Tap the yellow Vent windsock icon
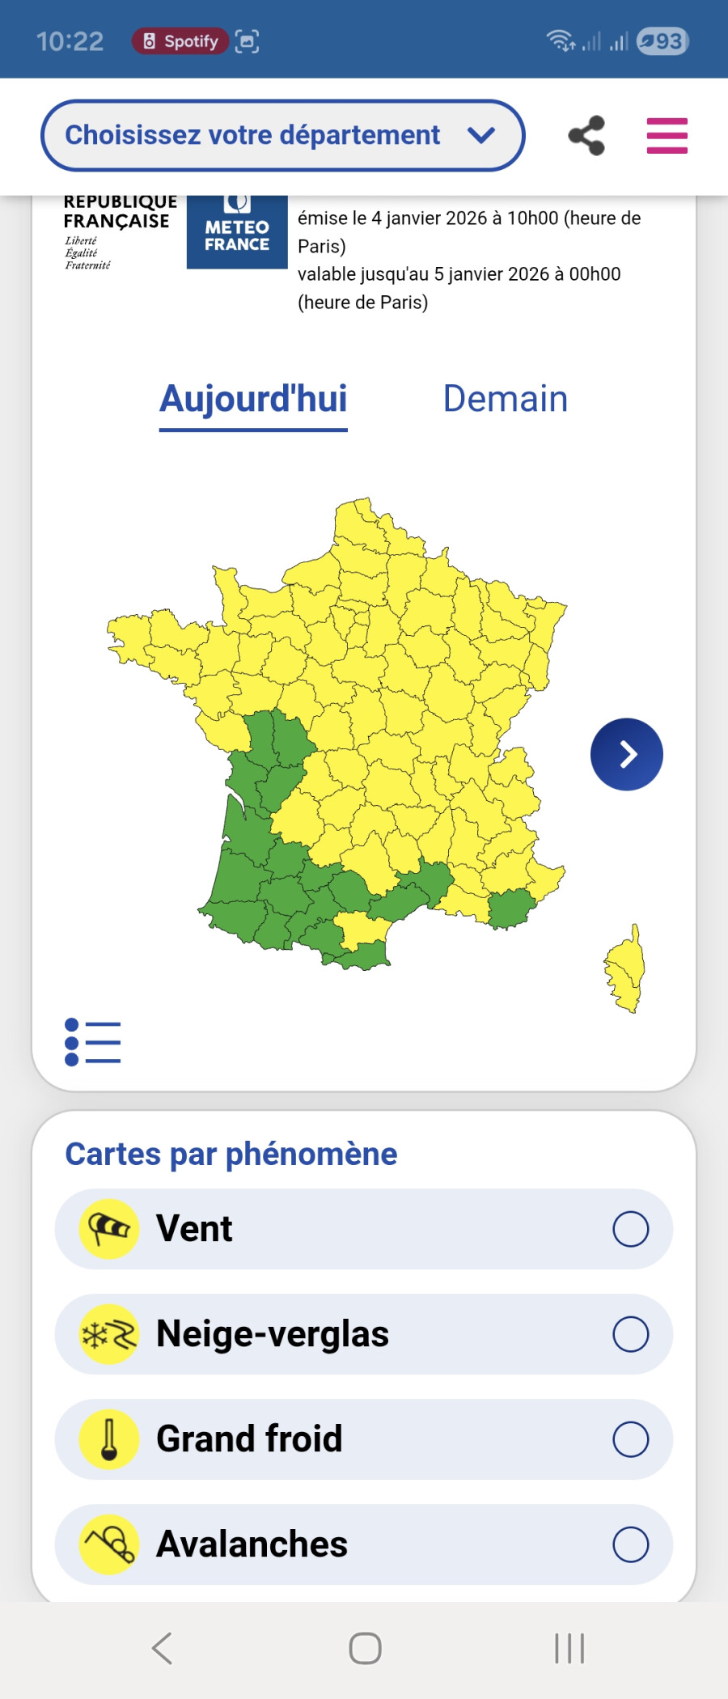 coord(109,1229)
